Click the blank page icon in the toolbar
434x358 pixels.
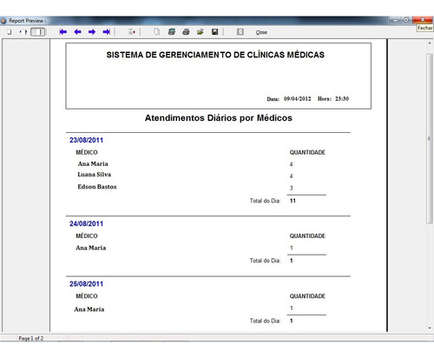pyautogui.click(x=156, y=32)
